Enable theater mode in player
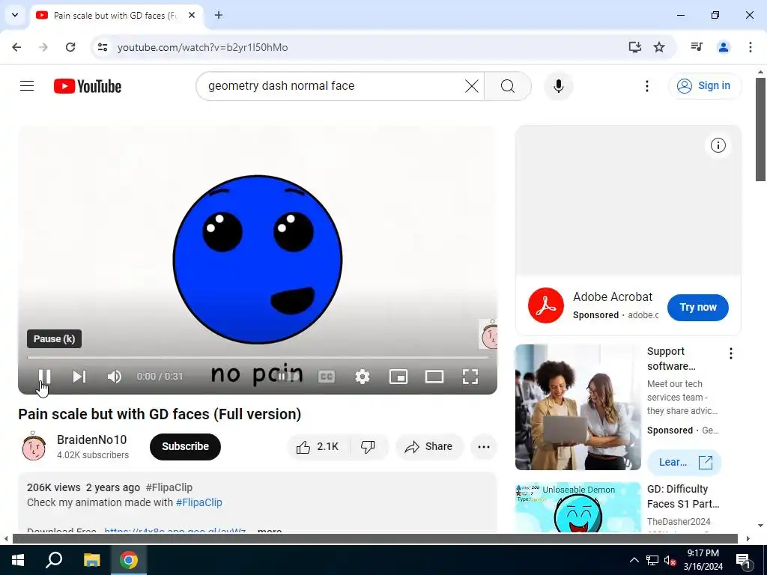Image resolution: width=767 pixels, height=575 pixels. (x=434, y=377)
